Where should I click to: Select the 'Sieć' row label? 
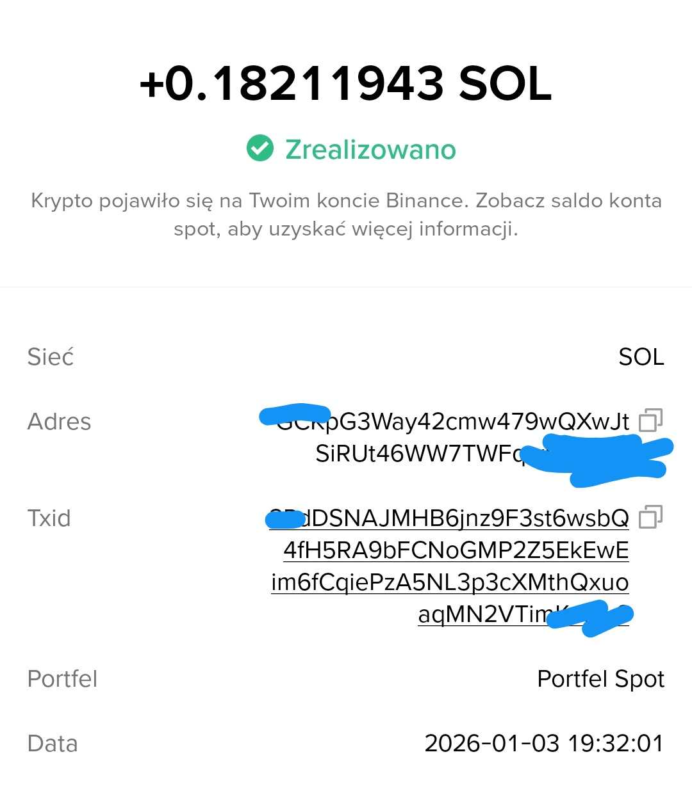[51, 357]
